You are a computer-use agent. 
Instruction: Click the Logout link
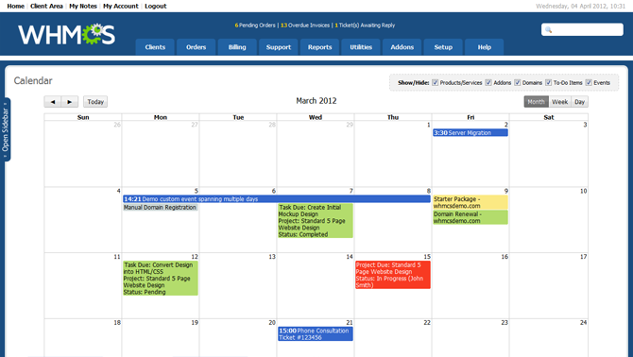(156, 6)
